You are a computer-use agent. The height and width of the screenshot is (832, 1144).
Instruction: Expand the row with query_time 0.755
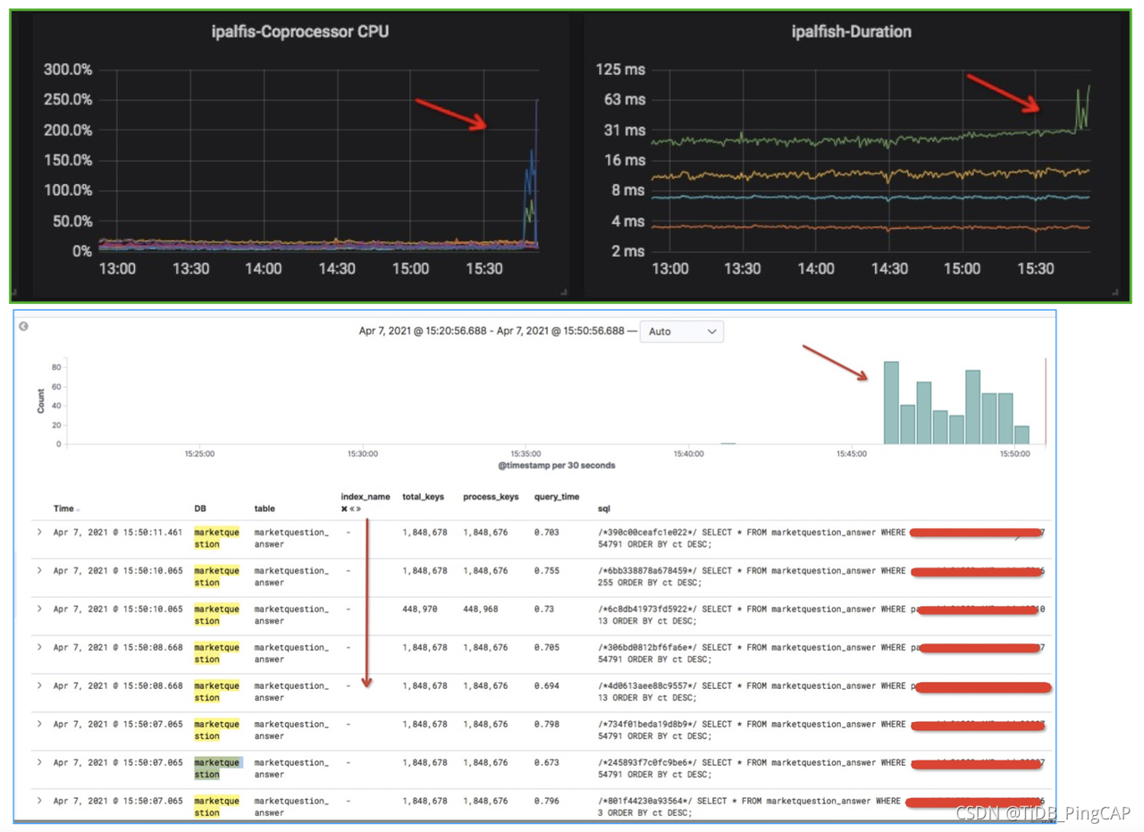[x=39, y=570]
